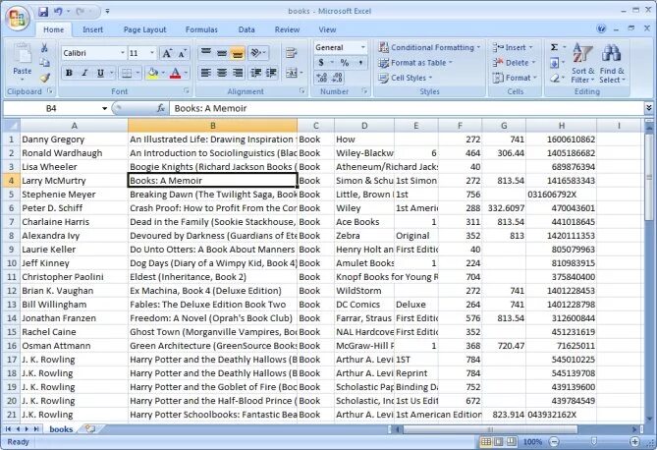The height and width of the screenshot is (450, 657).
Task: Open the Insert ribbon tab
Action: click(92, 29)
